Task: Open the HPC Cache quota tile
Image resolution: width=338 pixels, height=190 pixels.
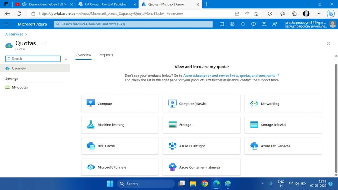Action: [x=120, y=146]
